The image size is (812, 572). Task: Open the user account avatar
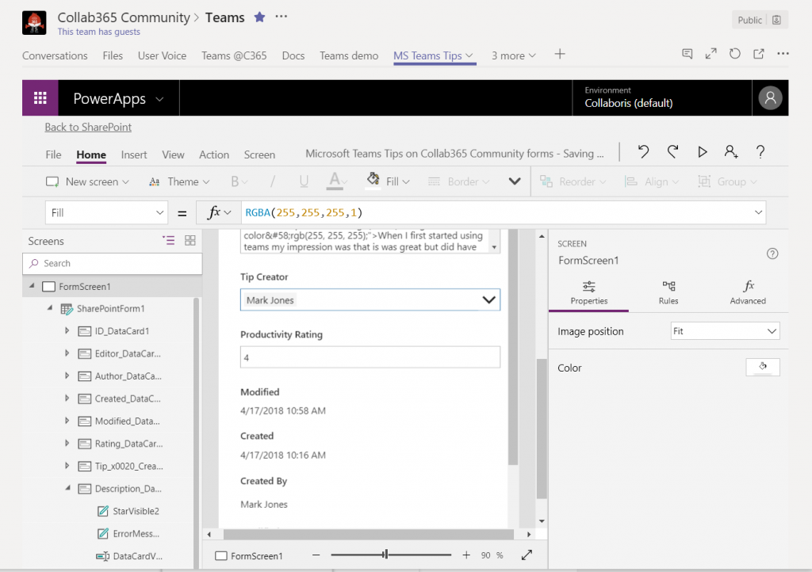[770, 97]
